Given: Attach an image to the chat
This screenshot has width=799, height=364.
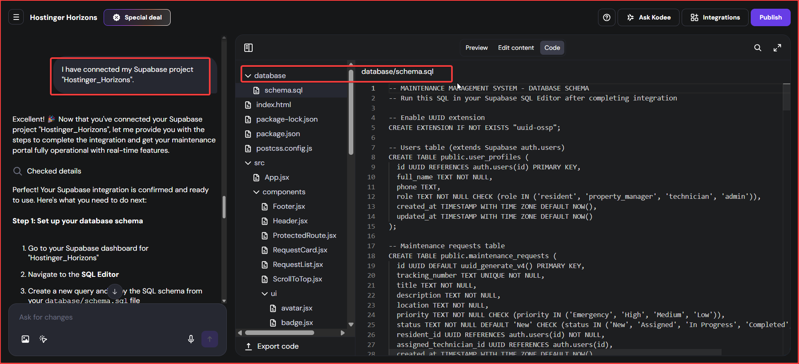Looking at the screenshot, I should tap(25, 339).
